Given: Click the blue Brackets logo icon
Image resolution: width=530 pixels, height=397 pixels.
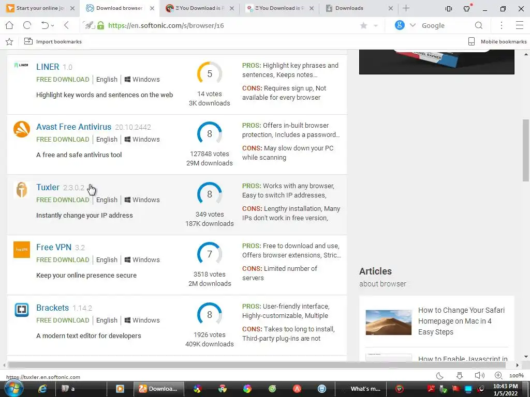Looking at the screenshot, I should pyautogui.click(x=22, y=310).
